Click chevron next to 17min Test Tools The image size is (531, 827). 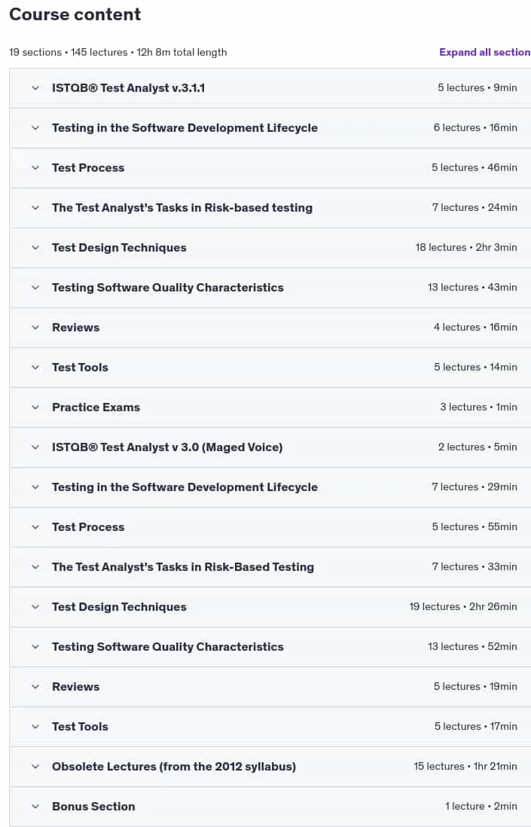pos(35,726)
